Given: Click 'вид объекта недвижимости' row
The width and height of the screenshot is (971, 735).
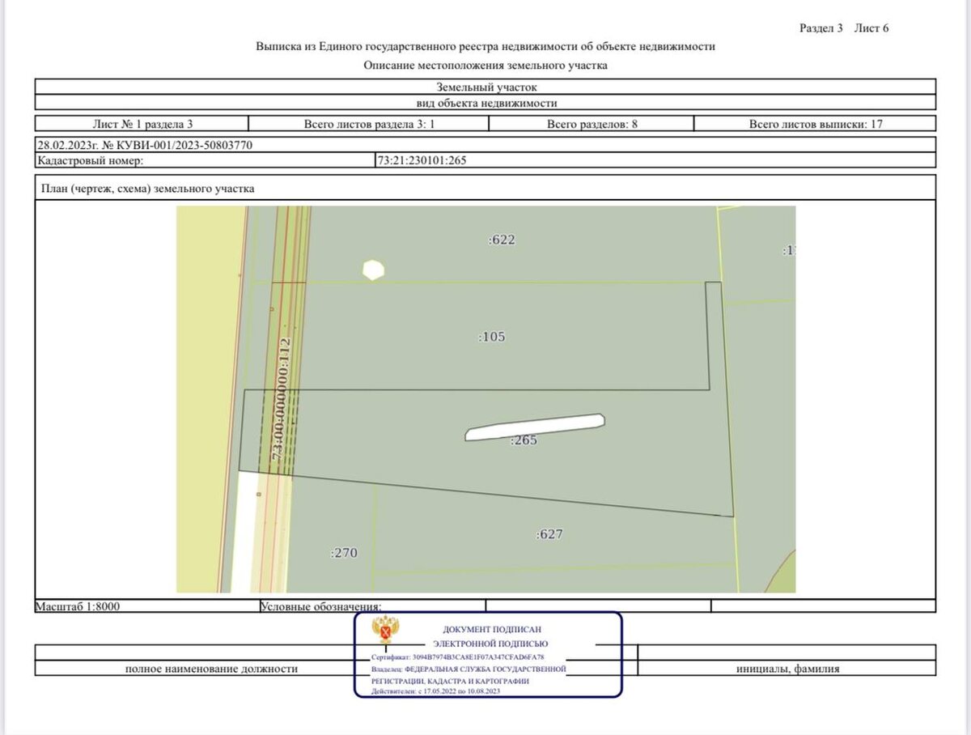Looking at the screenshot, I should coord(485,103).
